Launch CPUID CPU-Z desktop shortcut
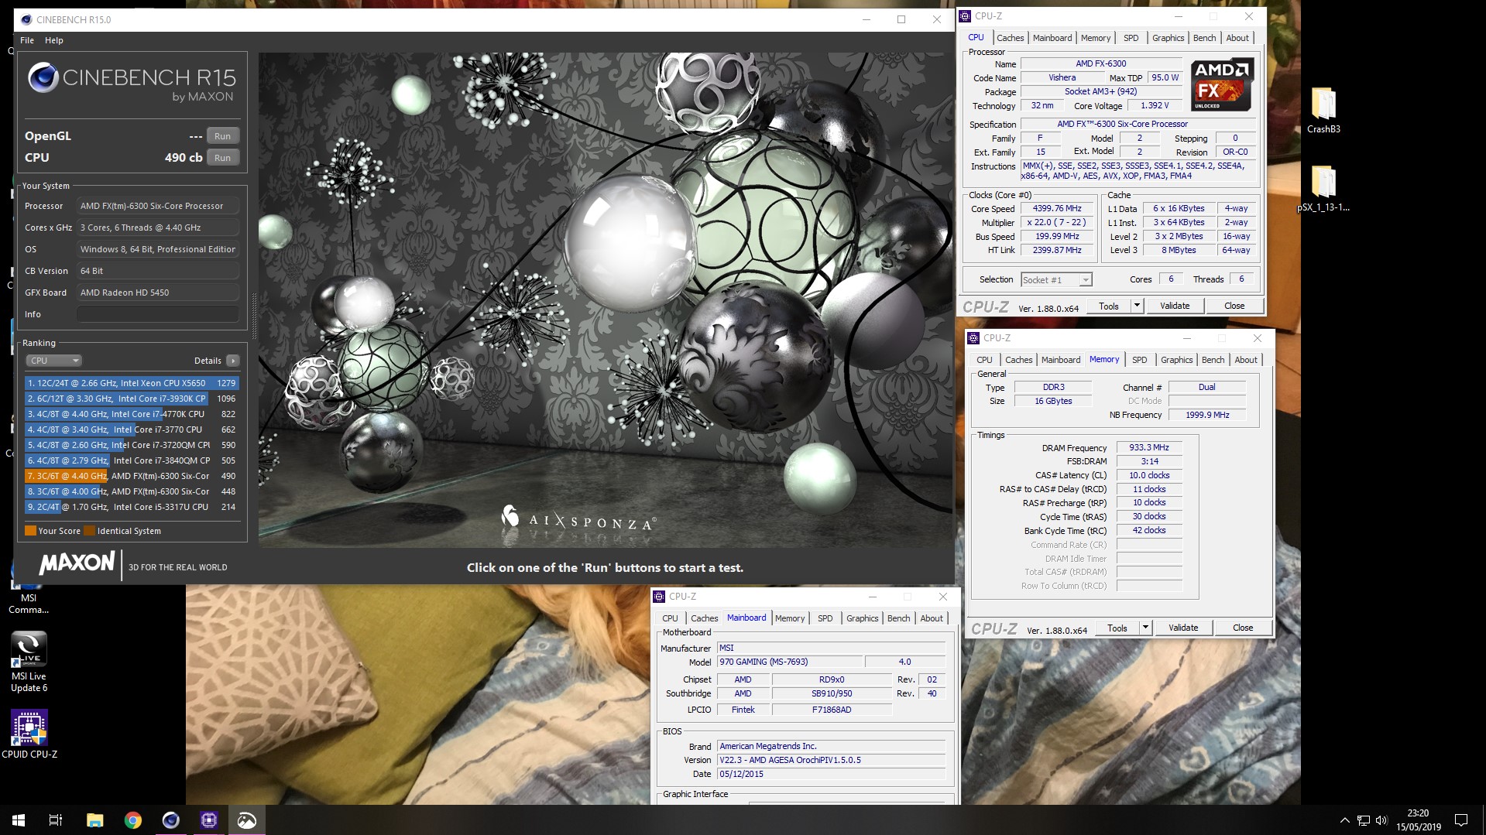The height and width of the screenshot is (835, 1486). [29, 734]
